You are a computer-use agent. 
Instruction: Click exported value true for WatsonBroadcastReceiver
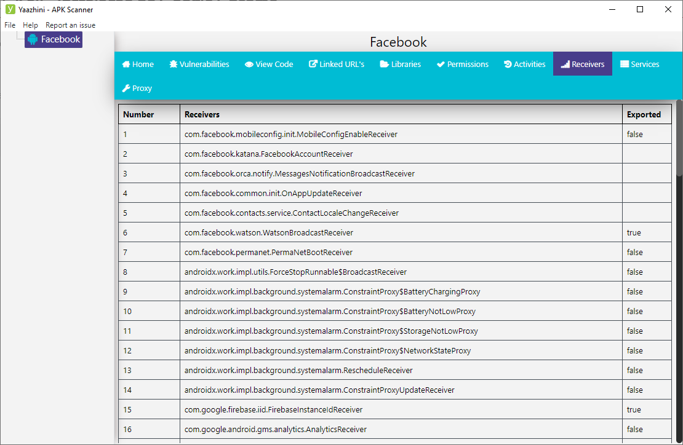point(634,233)
